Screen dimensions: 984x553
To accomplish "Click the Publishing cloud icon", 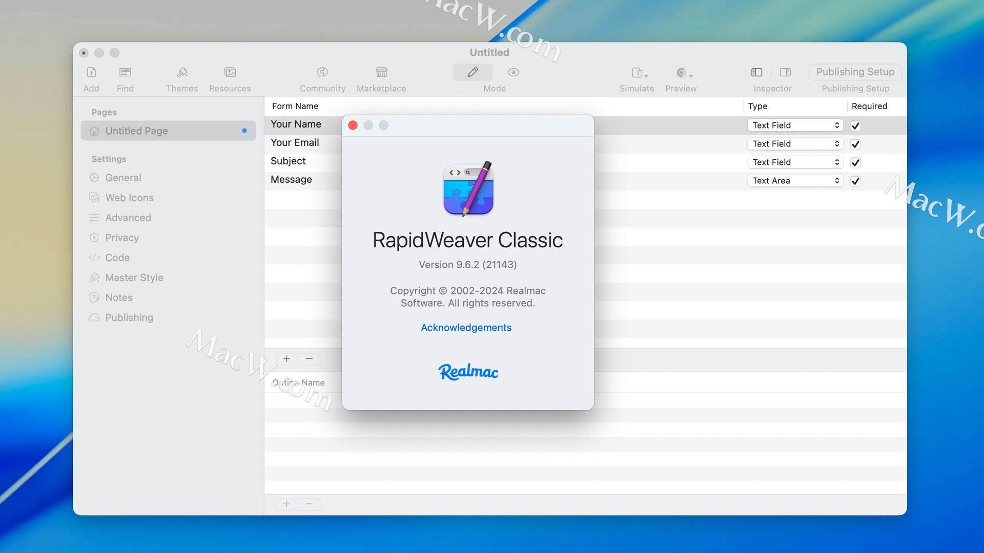I will (94, 317).
